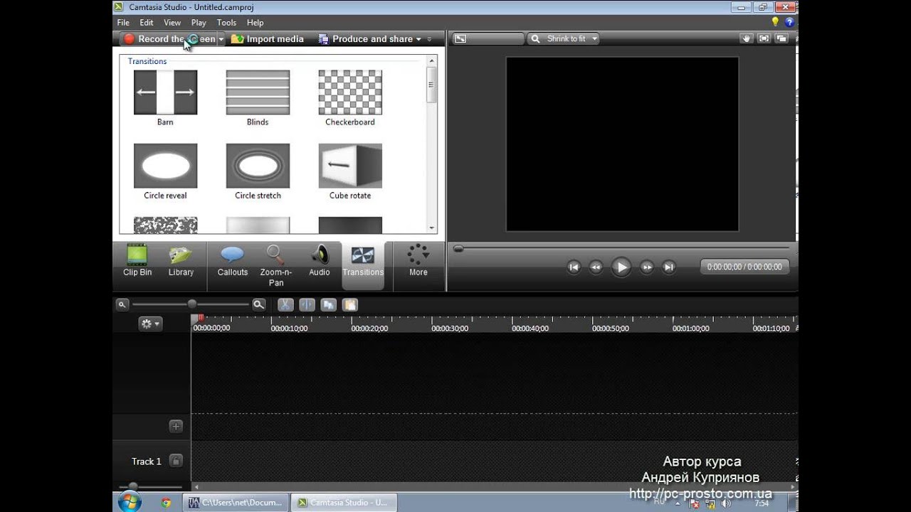Open the Zoom-n-Pan tab
911x512 pixels.
276,265
